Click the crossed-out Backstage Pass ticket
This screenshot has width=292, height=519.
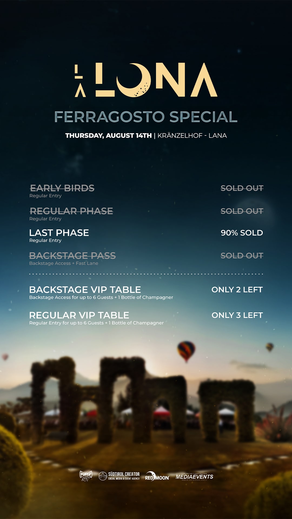tap(72, 256)
